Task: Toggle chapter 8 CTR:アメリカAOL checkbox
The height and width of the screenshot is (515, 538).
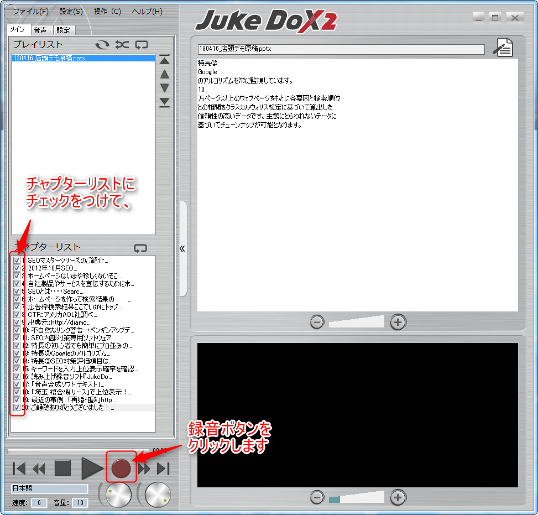Action: (x=17, y=315)
